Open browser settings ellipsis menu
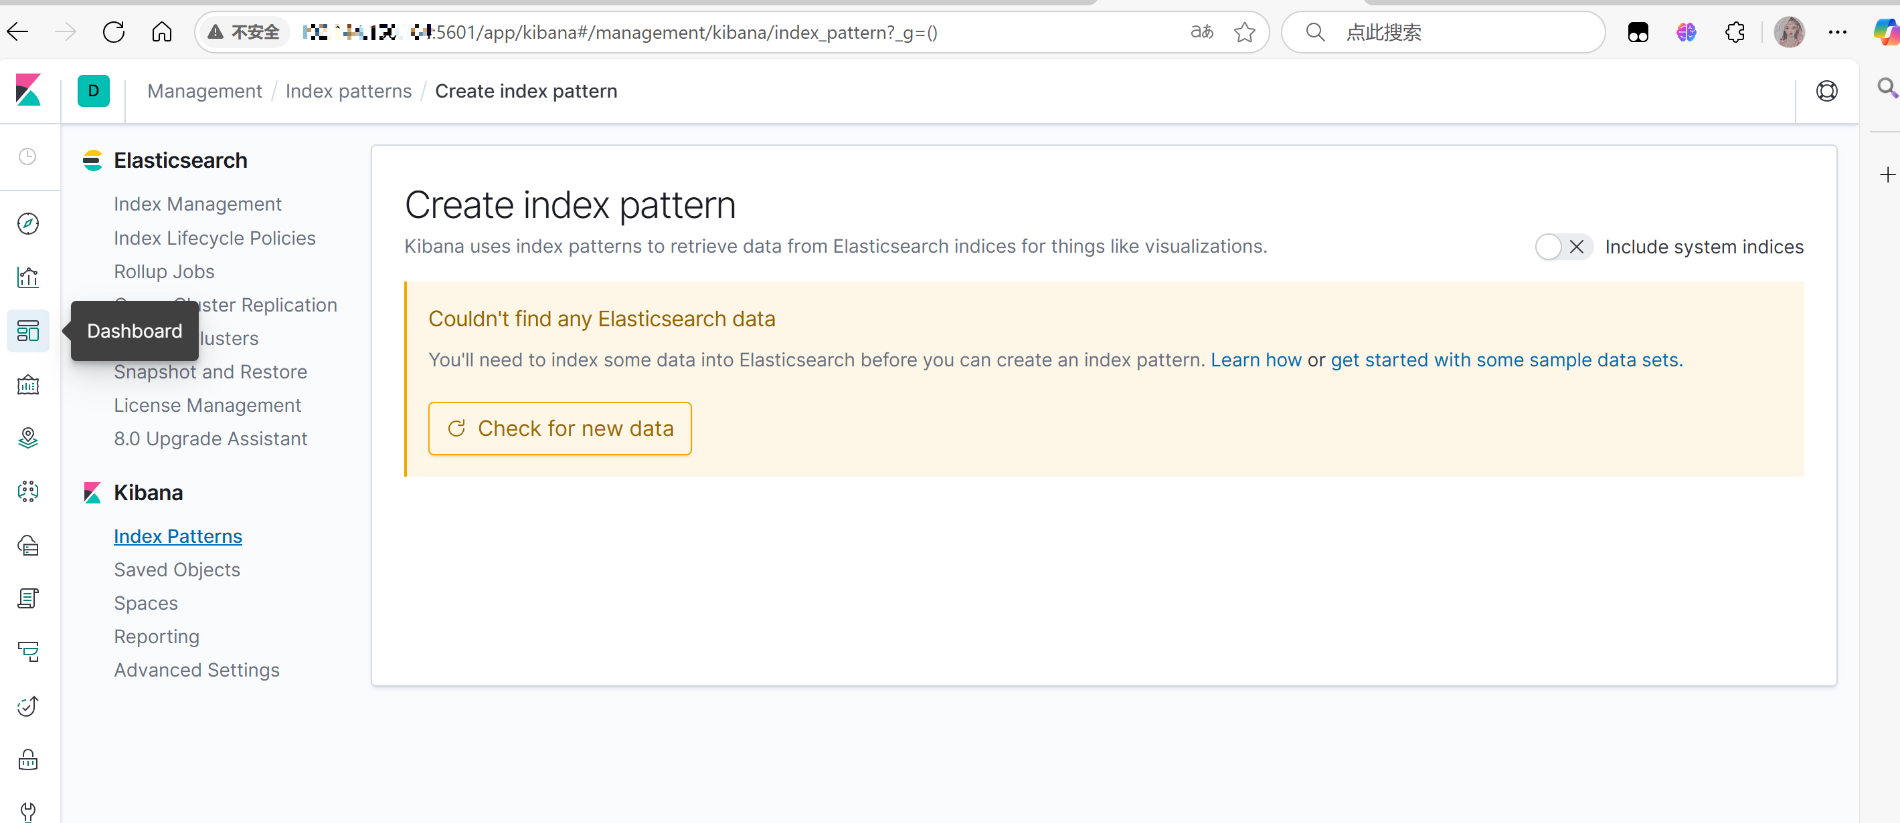Viewport: 1900px width, 823px height. tap(1837, 31)
